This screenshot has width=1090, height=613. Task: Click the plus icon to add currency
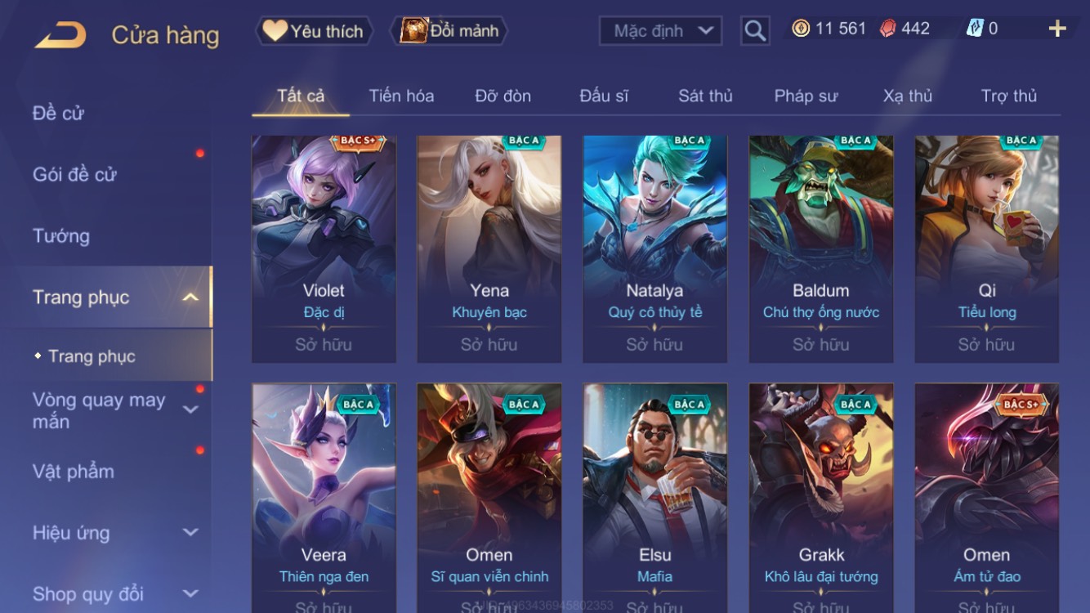1057,29
